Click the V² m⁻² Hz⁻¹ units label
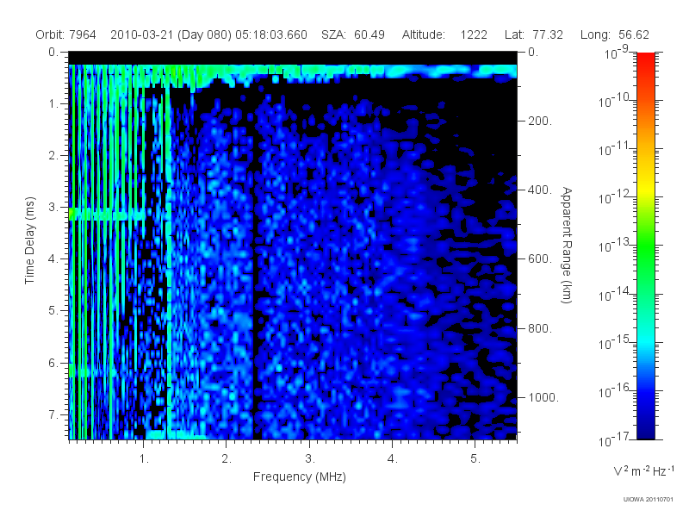 pos(643,470)
